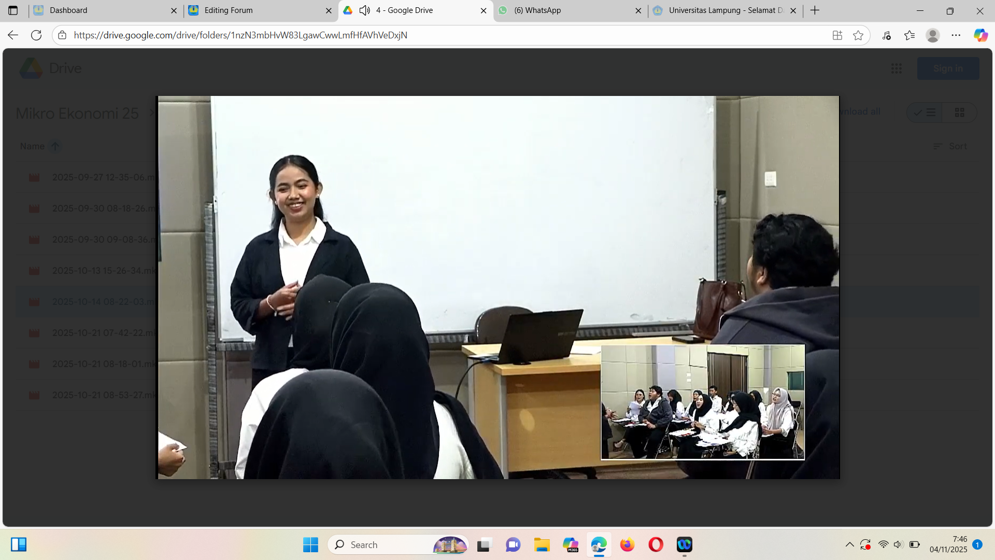Open file 2025-10-21 07-42-22
Image resolution: width=995 pixels, height=560 pixels.
(x=103, y=333)
